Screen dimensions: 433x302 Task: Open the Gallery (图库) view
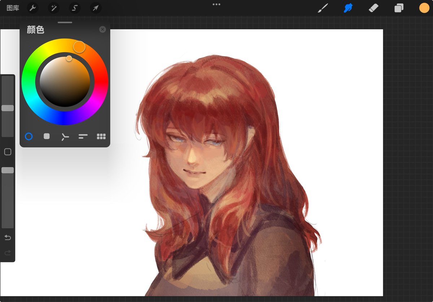pos(13,8)
